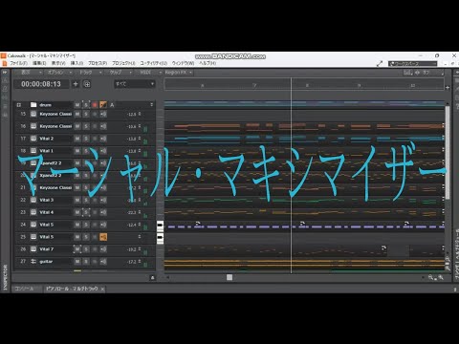The width and height of the screenshot is (459, 344).
Task: Adjust volume value -19.2 on Vital 7
Action: (132, 249)
